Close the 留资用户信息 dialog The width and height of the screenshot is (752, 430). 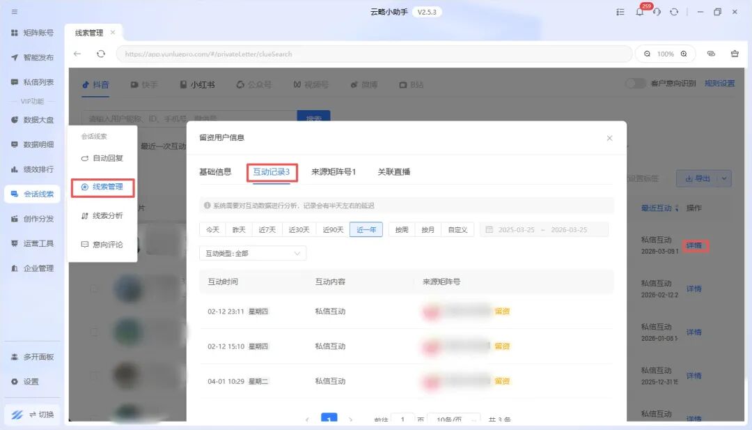pyautogui.click(x=609, y=138)
